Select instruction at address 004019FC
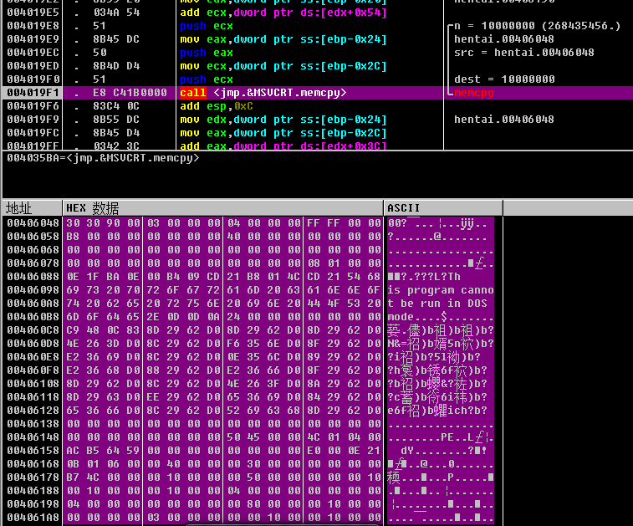The width and height of the screenshot is (633, 526). coord(30,133)
